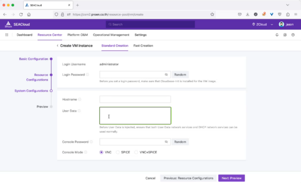The height and width of the screenshot is (183, 301).
Task: Open the Resource Center menu
Action: 50,35
